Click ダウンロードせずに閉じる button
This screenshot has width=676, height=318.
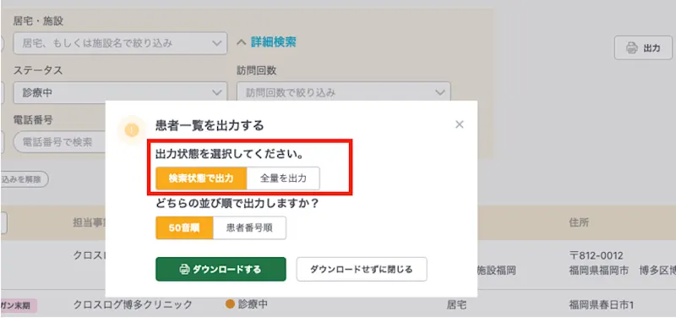pyautogui.click(x=362, y=269)
